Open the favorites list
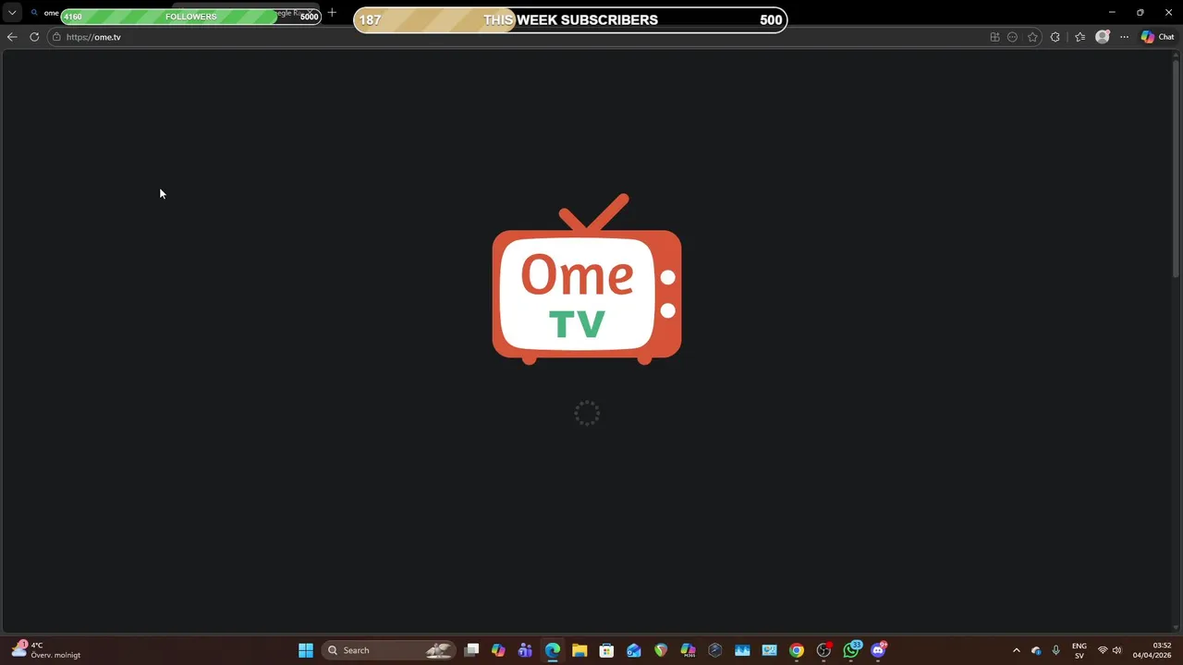Screen dimensions: 1183x665 [x=1079, y=37]
